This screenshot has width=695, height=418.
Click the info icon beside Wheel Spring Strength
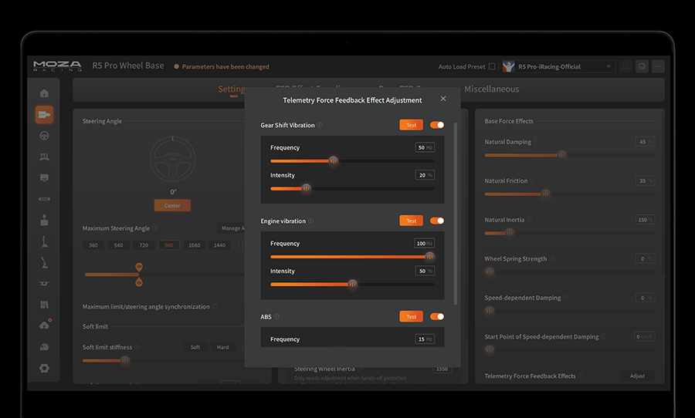tap(552, 258)
